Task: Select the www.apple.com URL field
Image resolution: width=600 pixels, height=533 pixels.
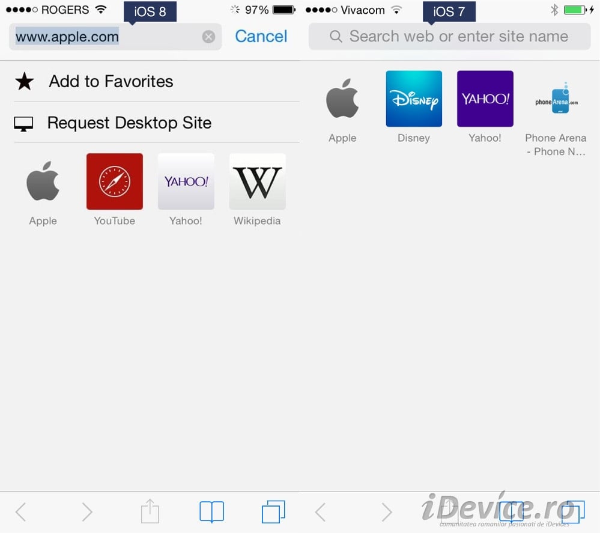Action: 115,37
